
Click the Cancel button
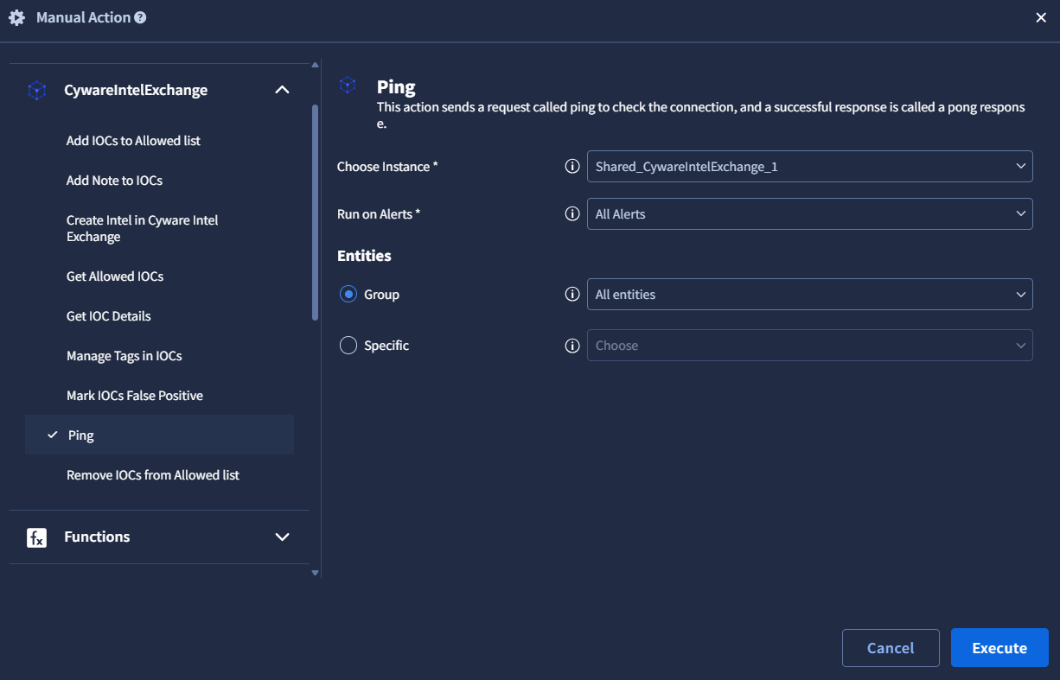(891, 648)
